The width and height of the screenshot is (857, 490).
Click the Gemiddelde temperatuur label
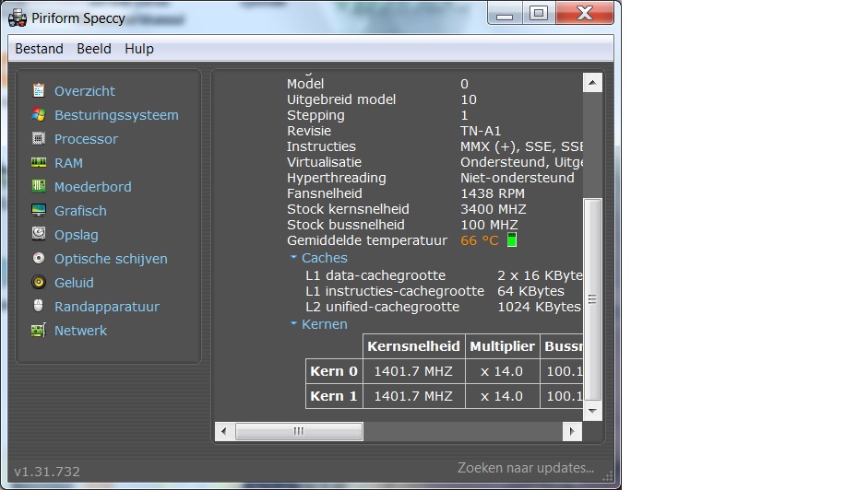(367, 240)
